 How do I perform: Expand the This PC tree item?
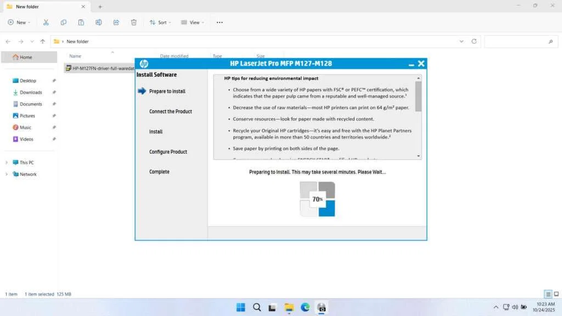pos(6,162)
